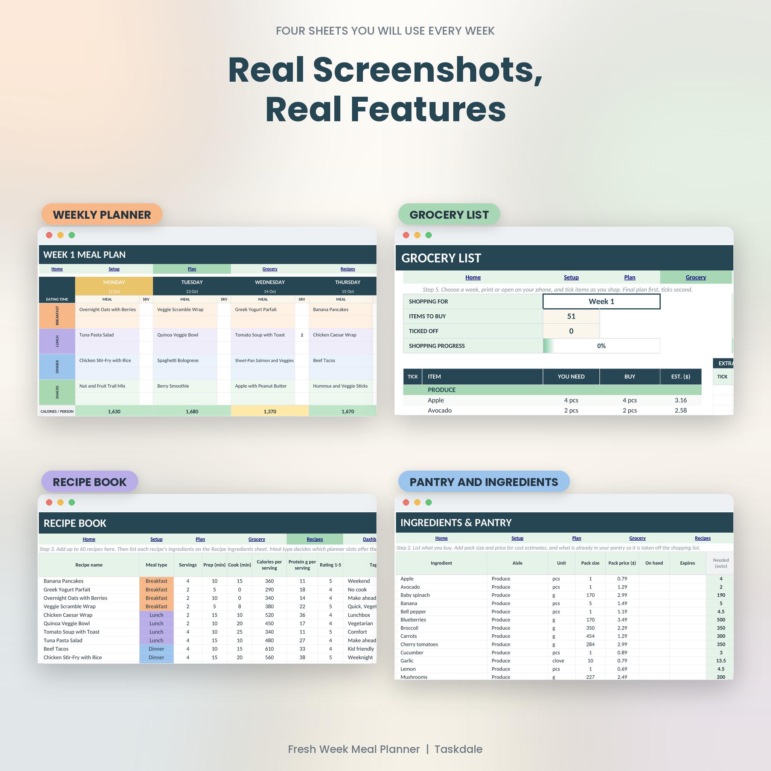771x771 pixels.
Task: Open Home link in Recipe Book window
Action: point(89,539)
